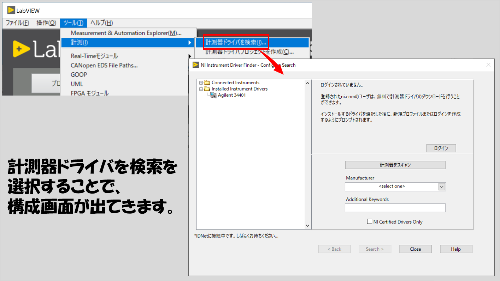Image resolution: width=500 pixels, height=281 pixels.
Task: Click the 計測器をスキャン button
Action: pos(395,165)
